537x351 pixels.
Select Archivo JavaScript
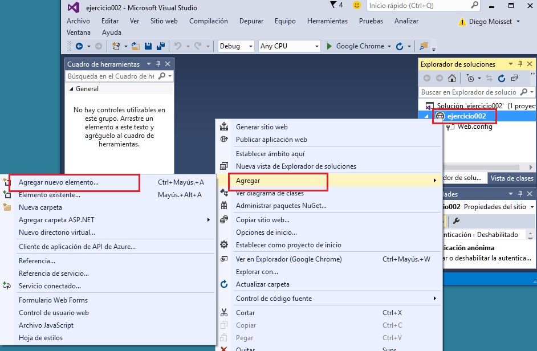coord(108,325)
